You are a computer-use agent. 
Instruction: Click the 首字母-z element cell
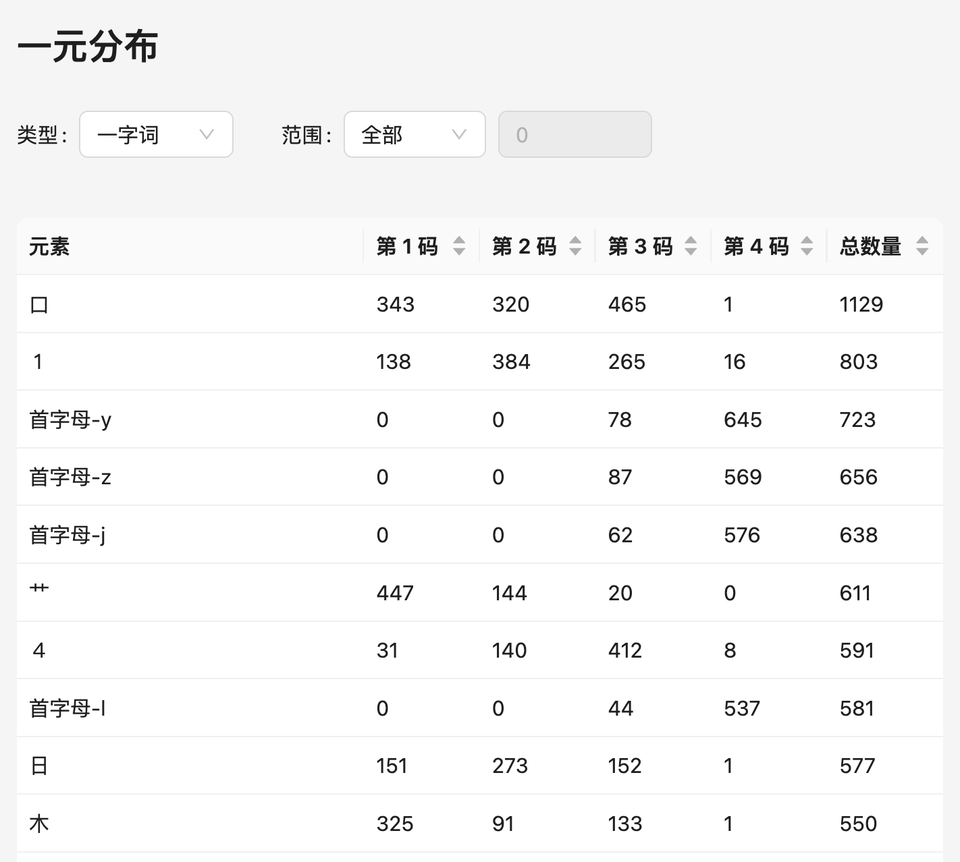pyautogui.click(x=70, y=478)
